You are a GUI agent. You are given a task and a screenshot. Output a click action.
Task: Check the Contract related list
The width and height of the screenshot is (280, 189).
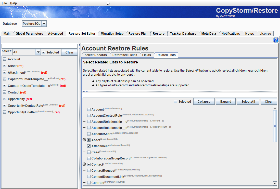[89, 183]
